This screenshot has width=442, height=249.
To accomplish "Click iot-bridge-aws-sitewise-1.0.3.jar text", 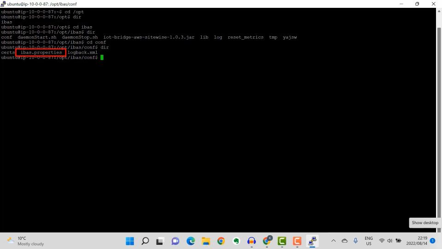I will (149, 37).
